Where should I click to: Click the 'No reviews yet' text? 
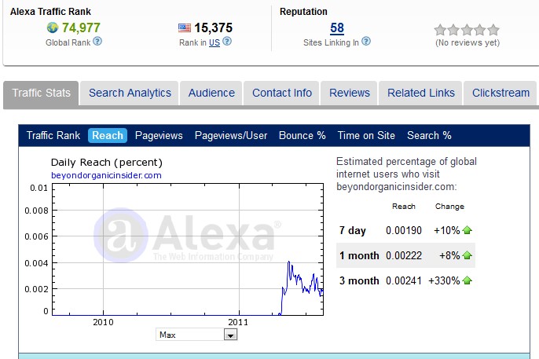(467, 42)
